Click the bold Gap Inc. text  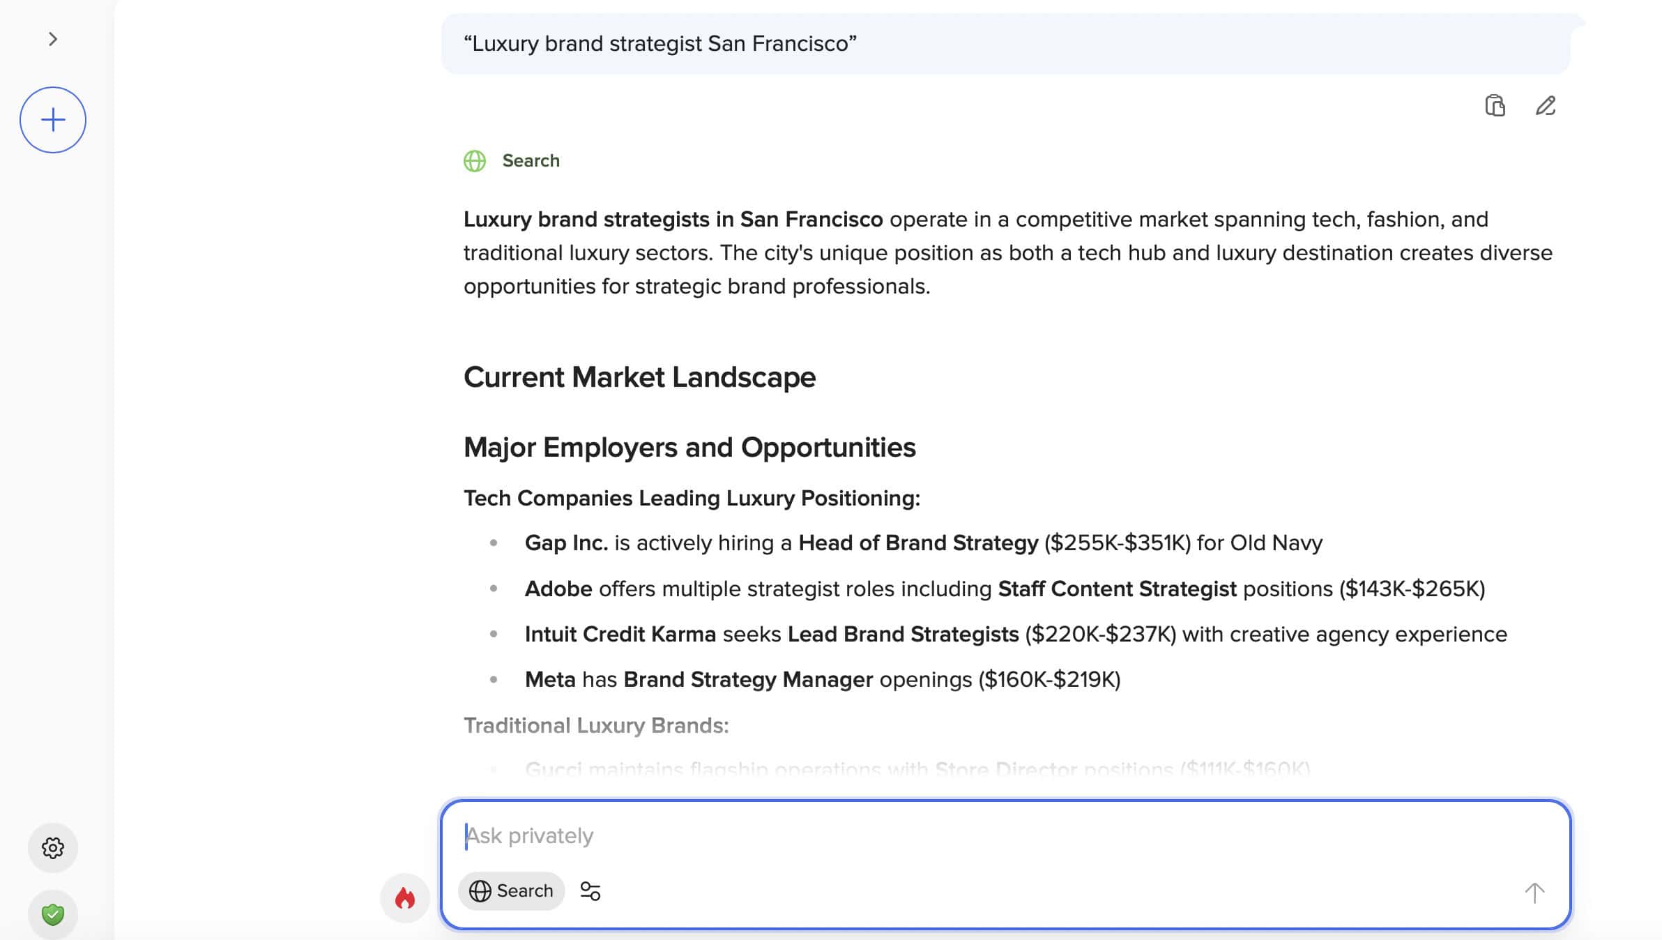(x=566, y=543)
